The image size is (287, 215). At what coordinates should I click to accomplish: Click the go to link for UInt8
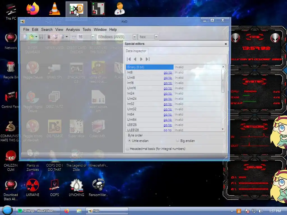coord(168,78)
